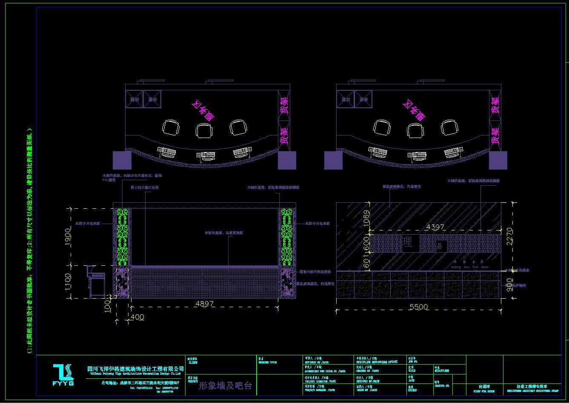Click the 出图章 label in title block

484,386
